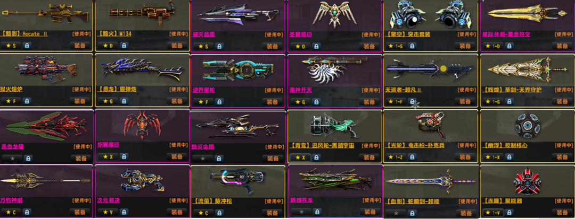Screen dimensions: 575x219
Task: Click the lock icon under 【黯火】M134
Action: pyautogui.click(x=124, y=46)
